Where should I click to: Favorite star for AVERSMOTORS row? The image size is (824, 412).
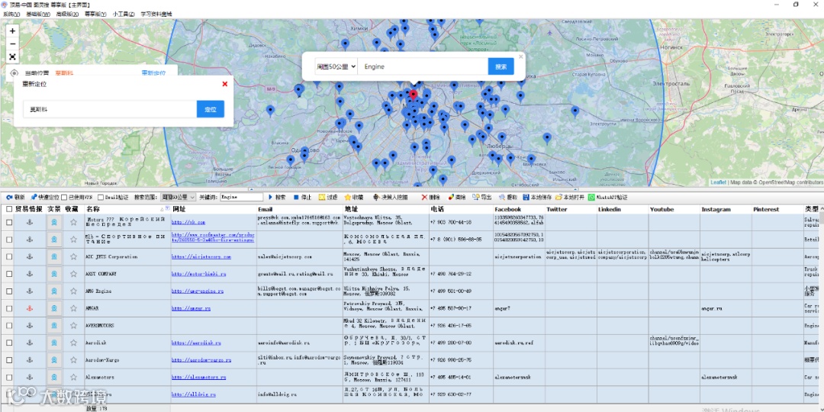point(73,325)
